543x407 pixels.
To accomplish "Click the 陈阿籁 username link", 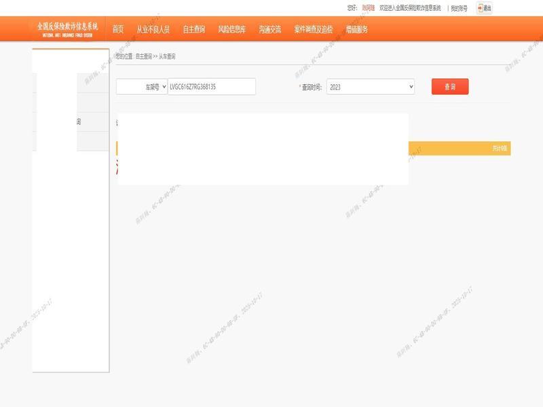I will click(368, 8).
